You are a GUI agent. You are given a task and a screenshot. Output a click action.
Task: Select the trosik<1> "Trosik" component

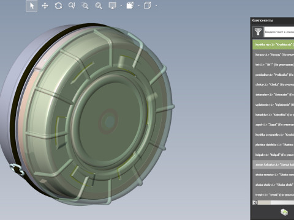[x=273, y=195]
